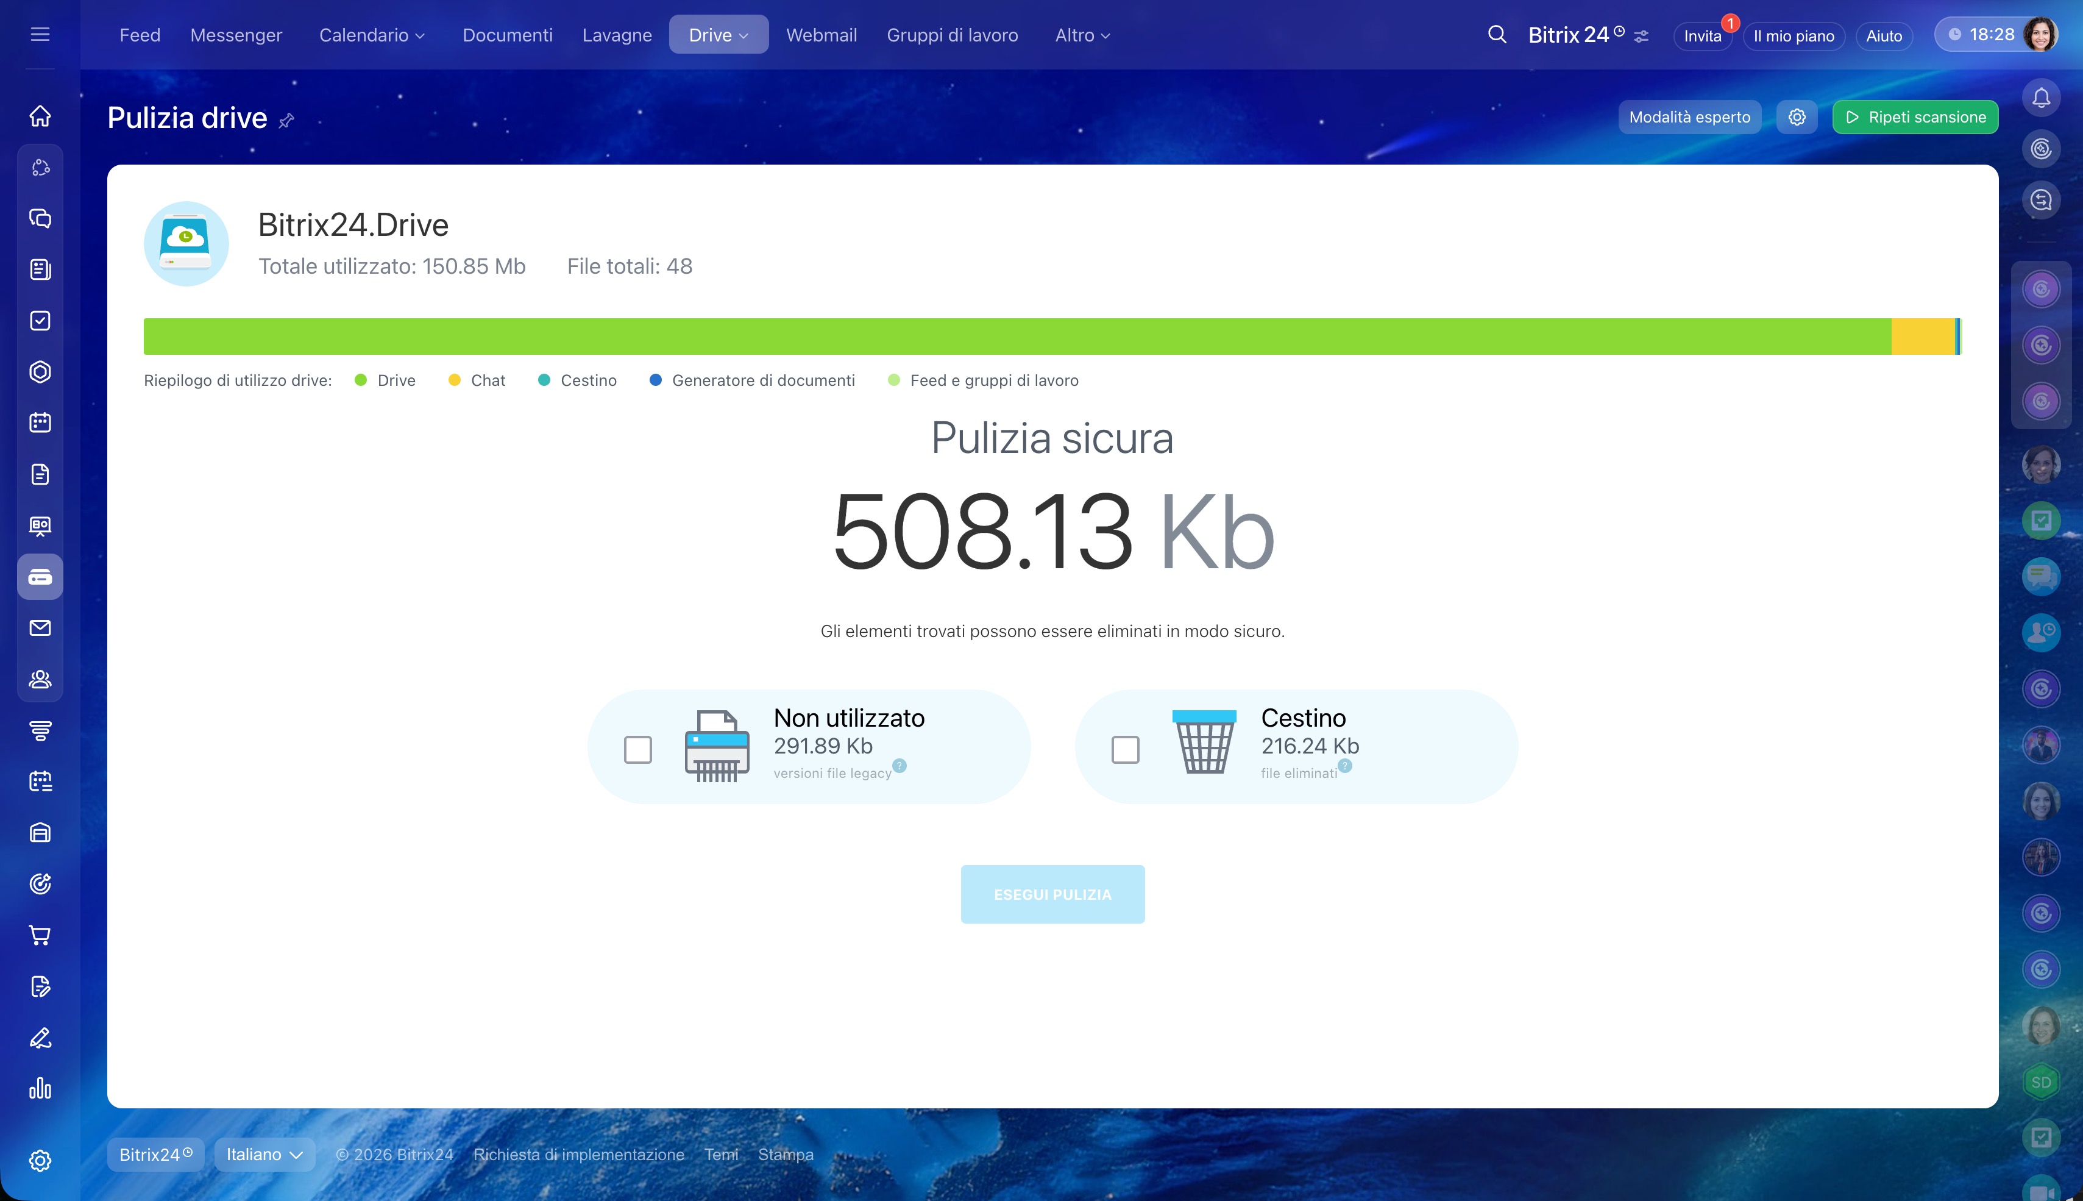Click the home icon in sidebar

click(x=40, y=116)
